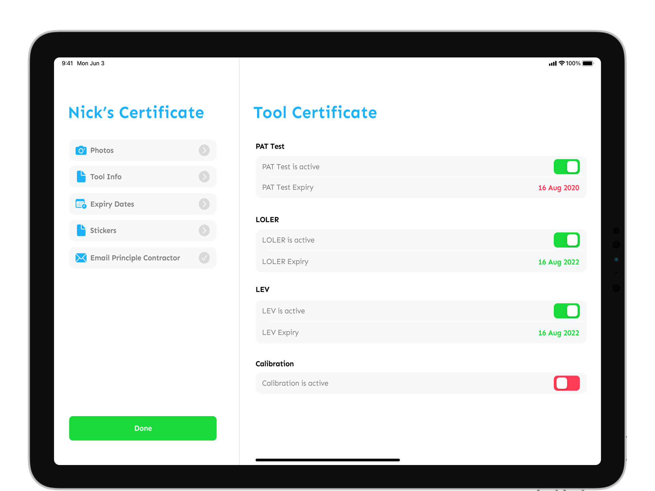The width and height of the screenshot is (655, 491).
Task: Open the Stickers section
Action: point(143,230)
